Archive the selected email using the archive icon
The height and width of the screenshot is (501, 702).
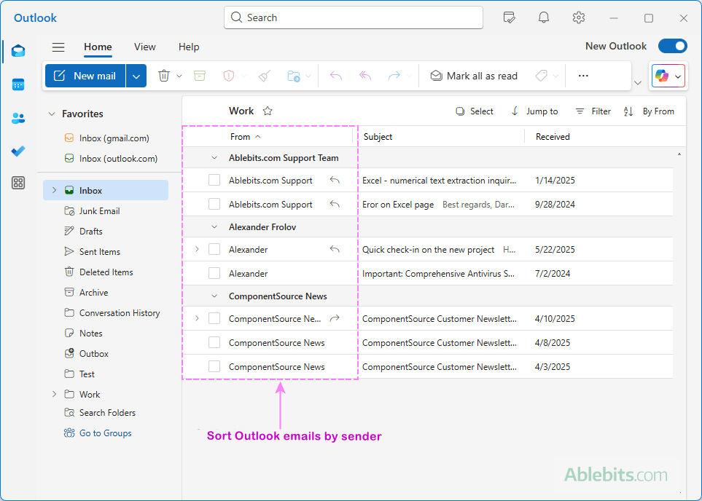point(200,76)
